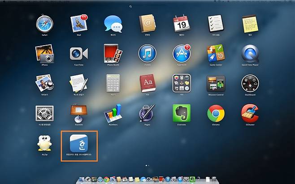Launch Keynote
The width and height of the screenshot is (295, 184).
click(79, 113)
